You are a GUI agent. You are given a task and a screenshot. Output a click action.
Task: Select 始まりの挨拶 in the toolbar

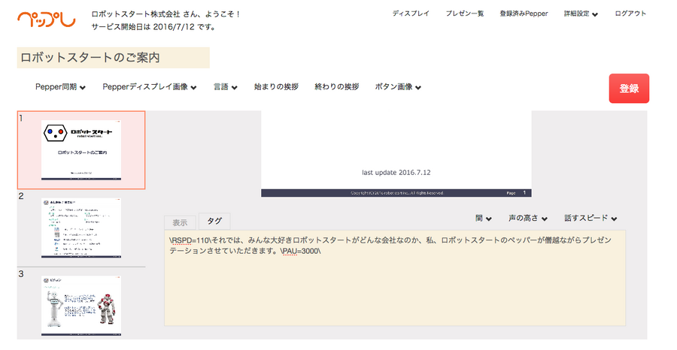point(276,87)
